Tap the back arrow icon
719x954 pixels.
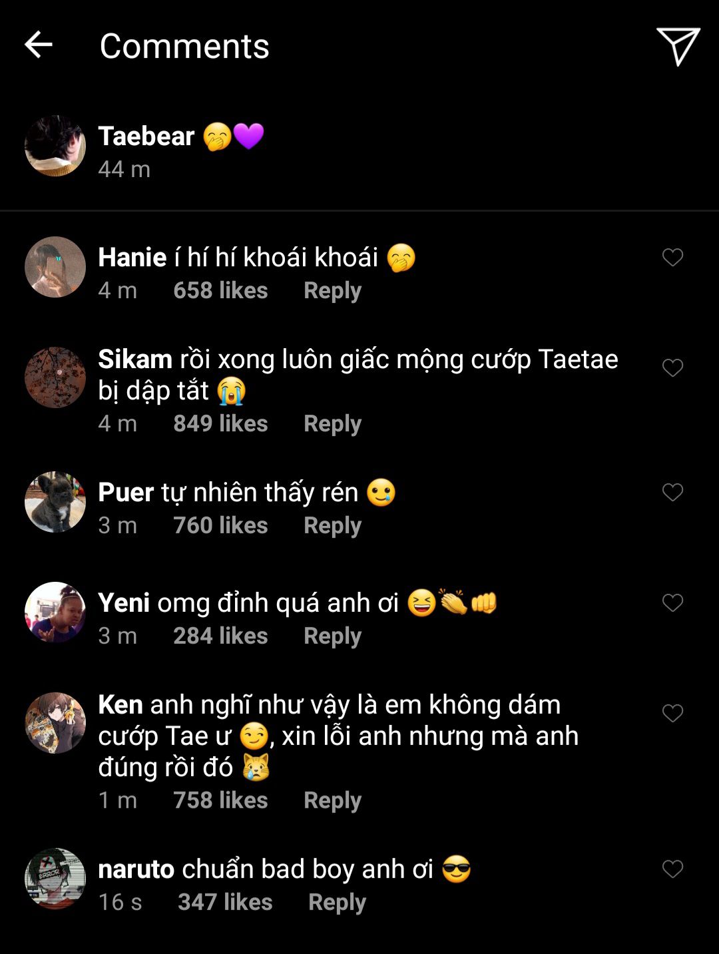click(x=39, y=45)
